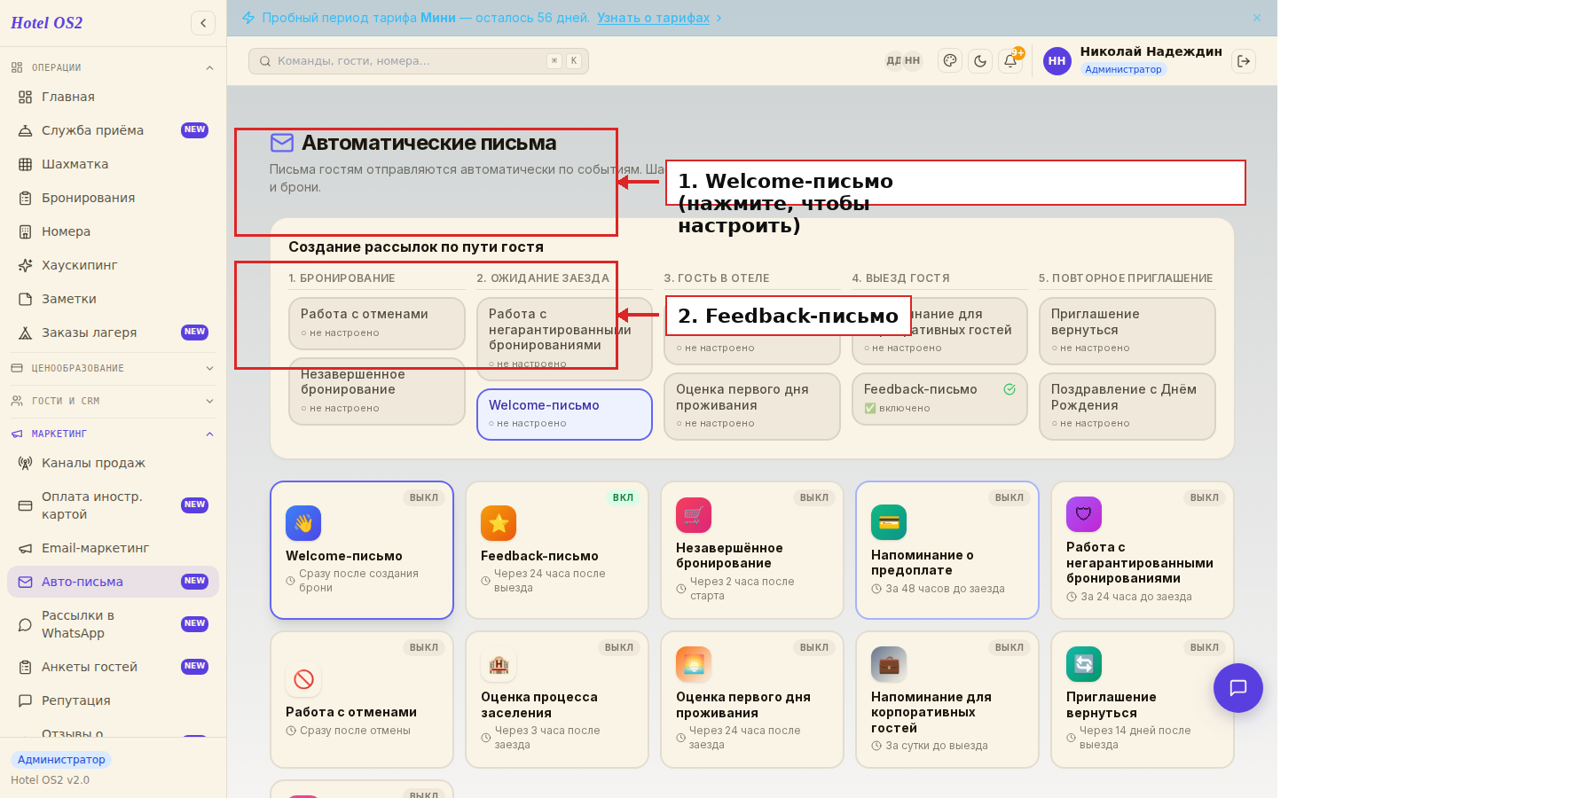Open Заказы лагеря in the sidebar
This screenshot has height=798, width=1579.
click(x=113, y=332)
